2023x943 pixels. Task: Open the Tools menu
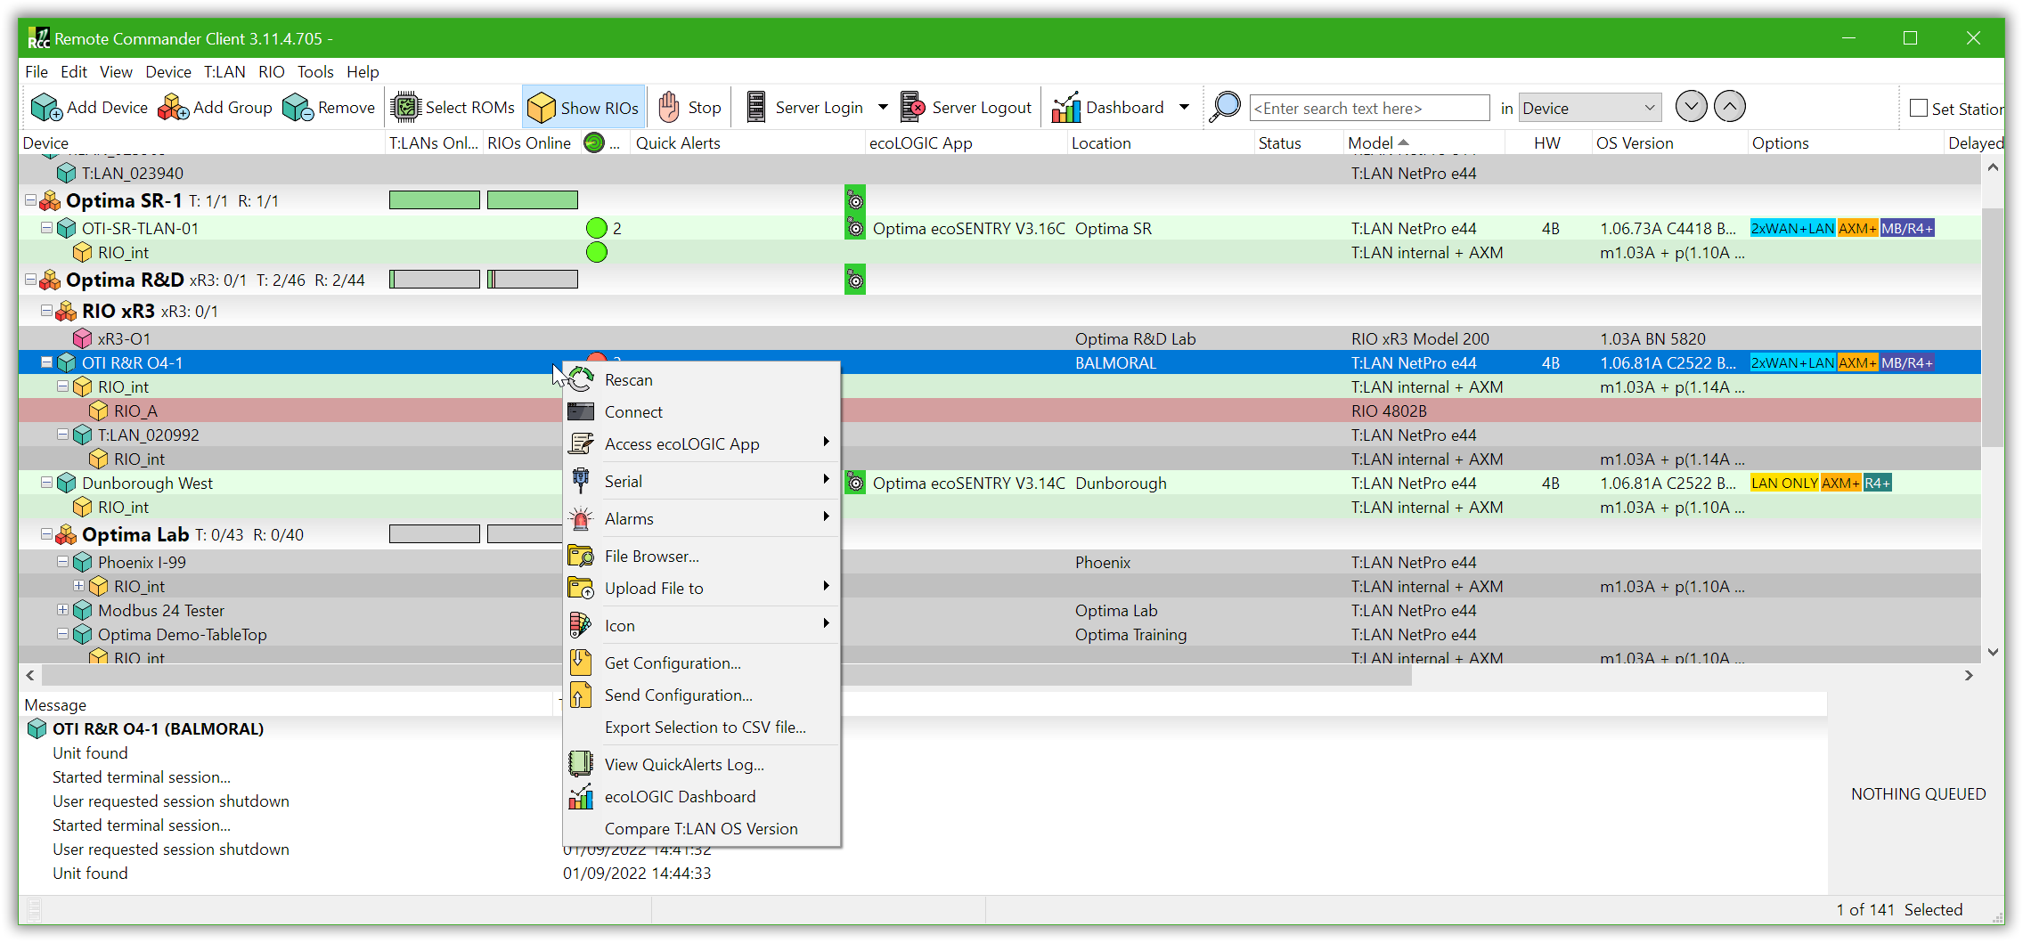tap(315, 72)
